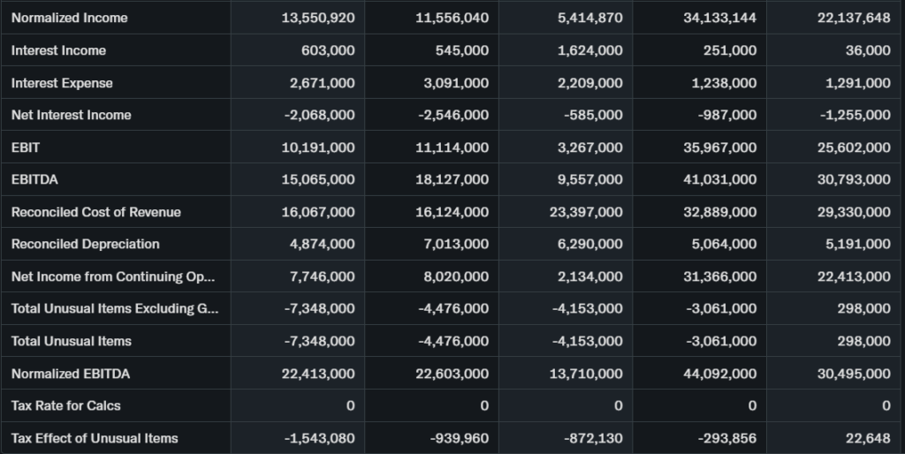The width and height of the screenshot is (905, 454).
Task: Click the Normalized Income row label
Action: click(x=69, y=18)
